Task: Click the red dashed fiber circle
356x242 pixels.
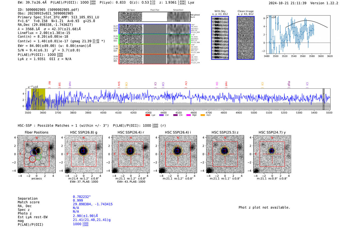Action: (x=32, y=159)
